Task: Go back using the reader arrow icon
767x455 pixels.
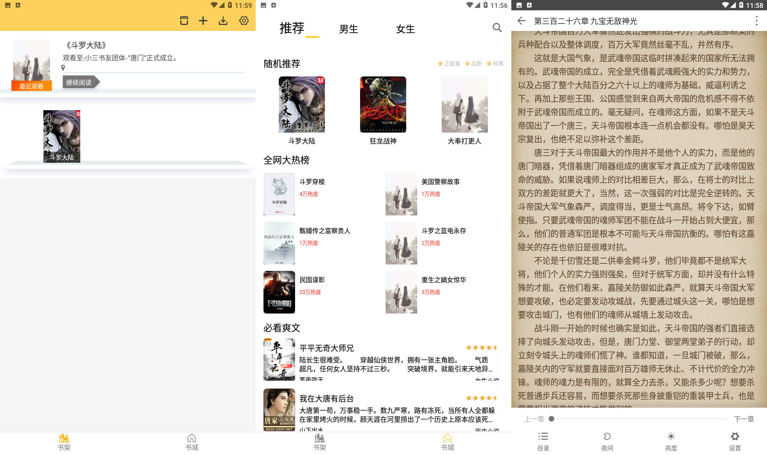Action: 521,21
